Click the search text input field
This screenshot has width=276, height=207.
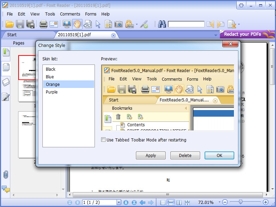pos(186,24)
